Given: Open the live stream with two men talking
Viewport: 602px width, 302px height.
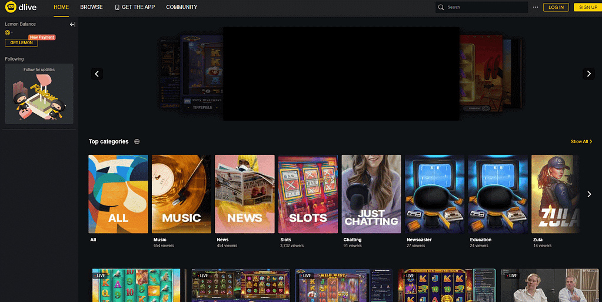Looking at the screenshot, I should (550, 285).
